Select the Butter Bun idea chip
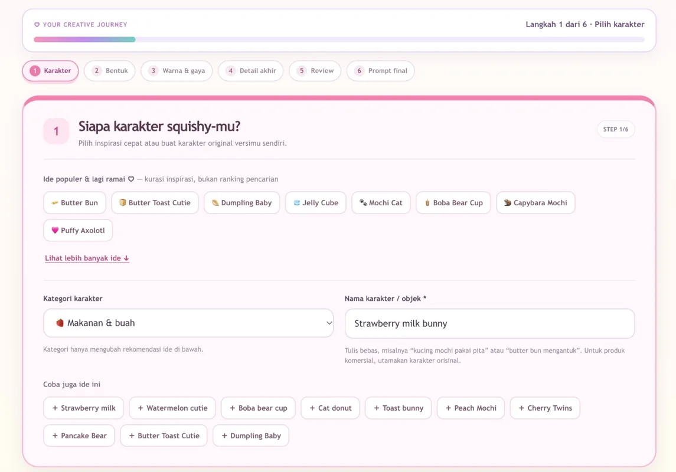676x472 pixels. pos(74,203)
